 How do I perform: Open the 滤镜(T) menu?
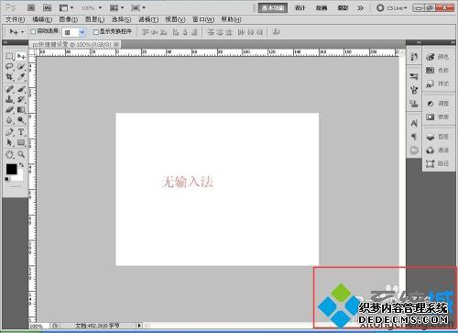(148, 19)
